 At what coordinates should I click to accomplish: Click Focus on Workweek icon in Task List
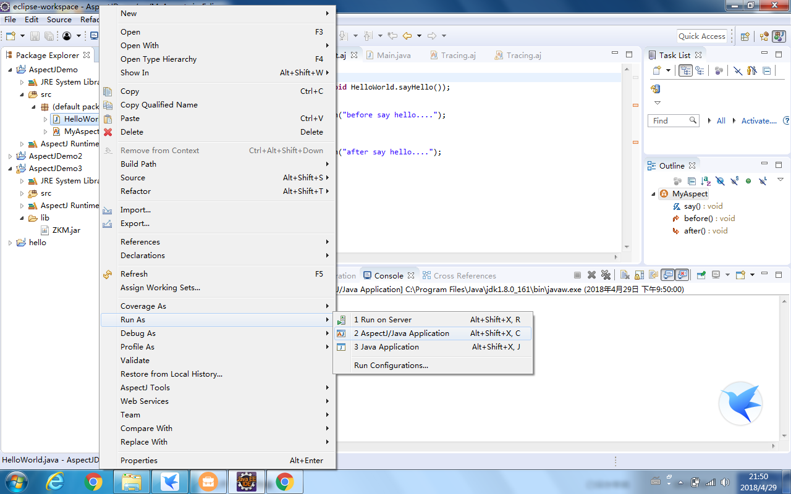pyautogui.click(x=719, y=70)
